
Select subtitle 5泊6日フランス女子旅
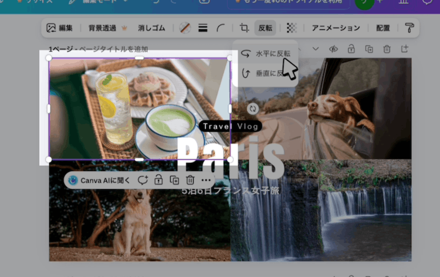[x=231, y=191]
